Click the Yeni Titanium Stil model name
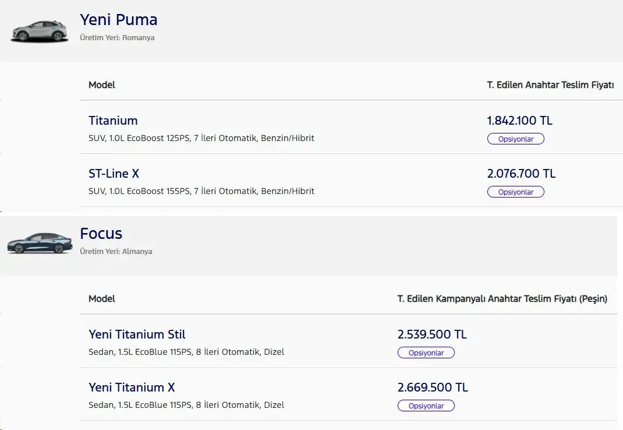The height and width of the screenshot is (430, 623). coord(137,334)
